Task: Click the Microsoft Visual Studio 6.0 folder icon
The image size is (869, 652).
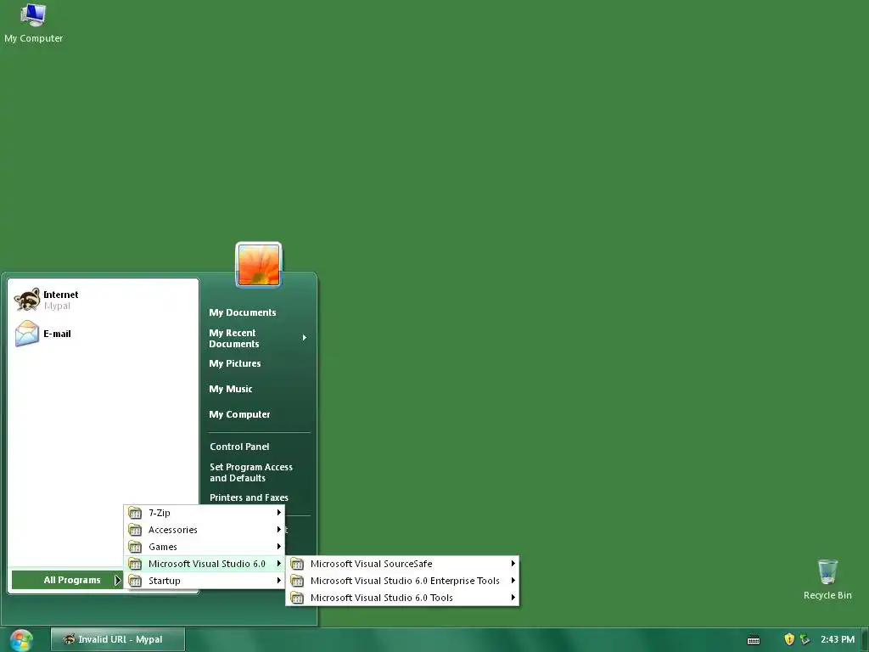Action: coord(135,564)
